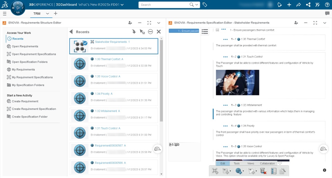Open the search options dropdown arrow

tap(197, 4)
